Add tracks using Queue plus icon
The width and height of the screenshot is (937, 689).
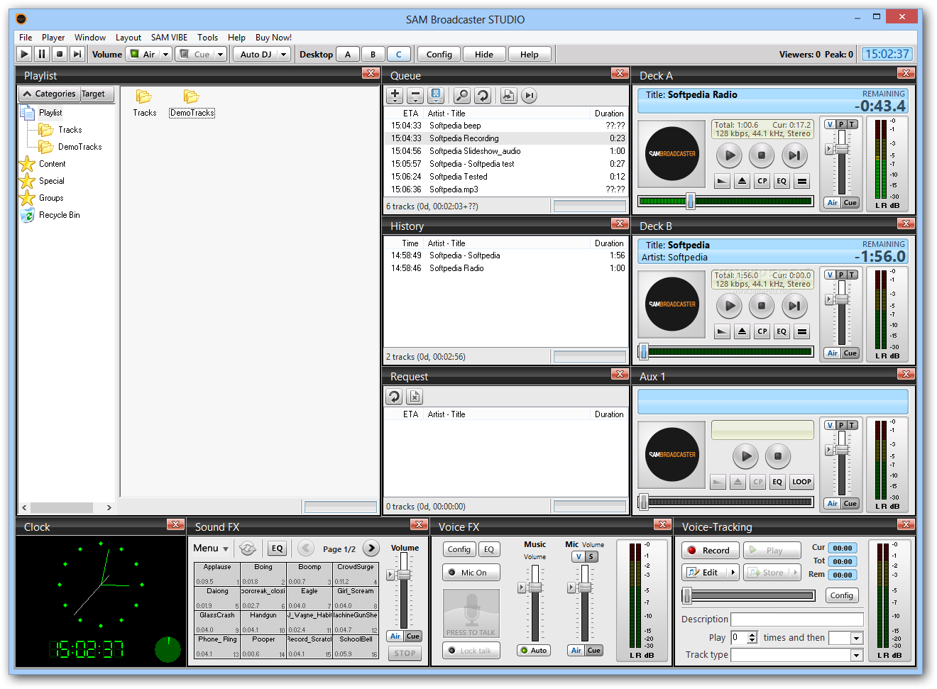tap(395, 95)
